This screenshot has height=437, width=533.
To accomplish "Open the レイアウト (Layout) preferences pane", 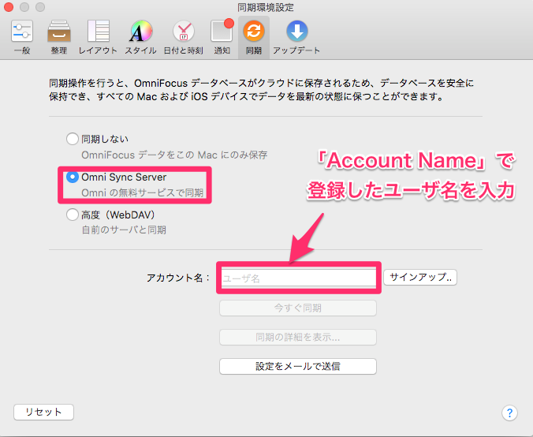I will coord(98,37).
